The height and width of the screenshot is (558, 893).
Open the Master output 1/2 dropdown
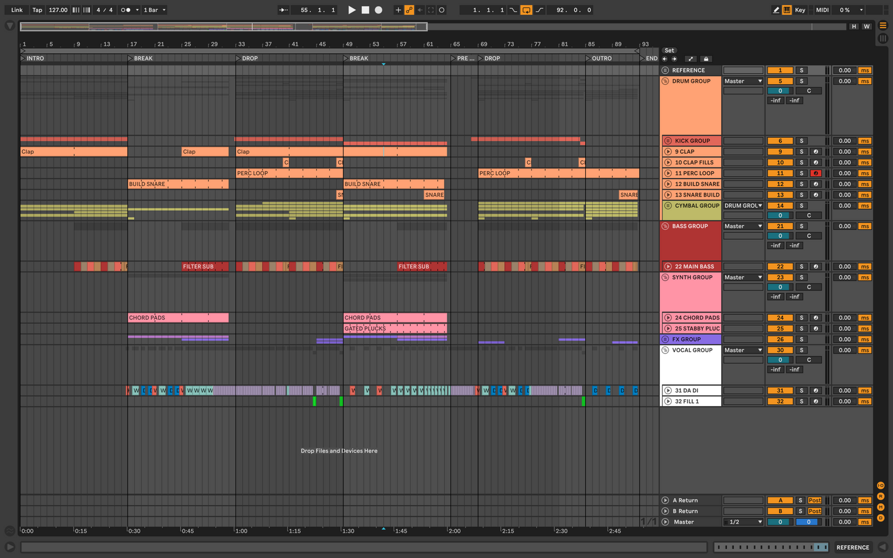(743, 522)
